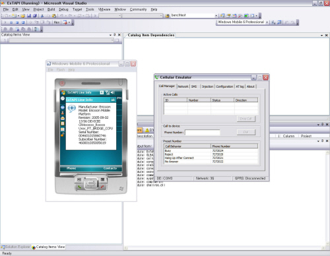
Task: Click the Open File toolbar icon
Action: tap(23, 16)
